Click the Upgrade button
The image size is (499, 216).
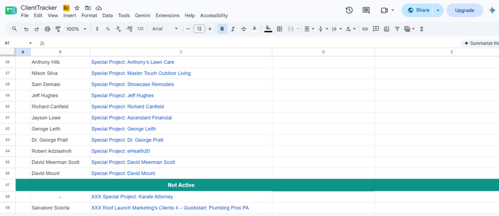(x=464, y=10)
